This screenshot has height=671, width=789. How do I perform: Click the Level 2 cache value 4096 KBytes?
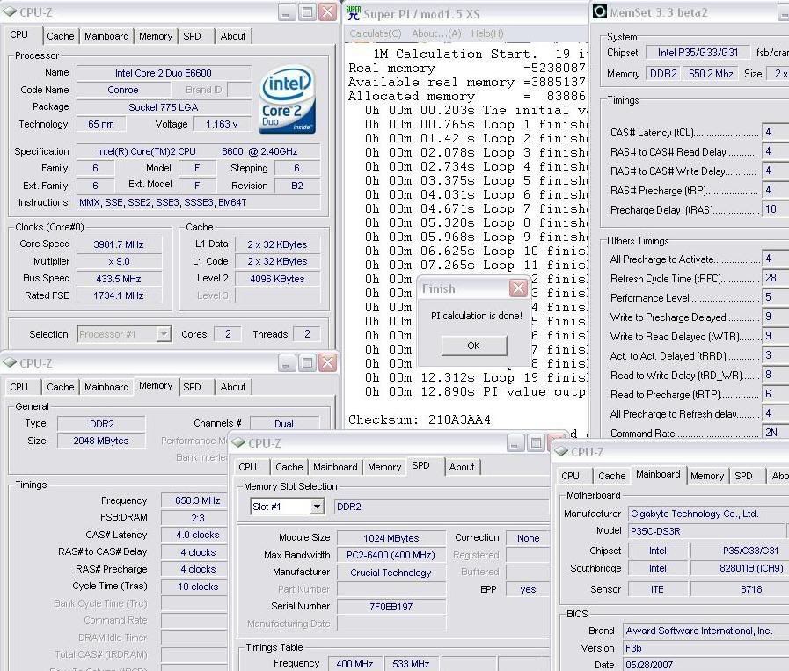click(277, 279)
